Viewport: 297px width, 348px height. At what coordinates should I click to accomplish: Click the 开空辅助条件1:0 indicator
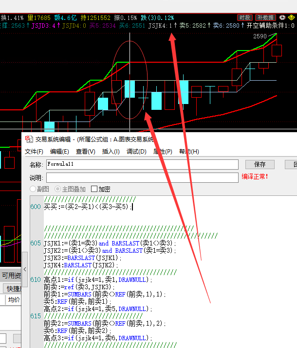(x=271, y=26)
